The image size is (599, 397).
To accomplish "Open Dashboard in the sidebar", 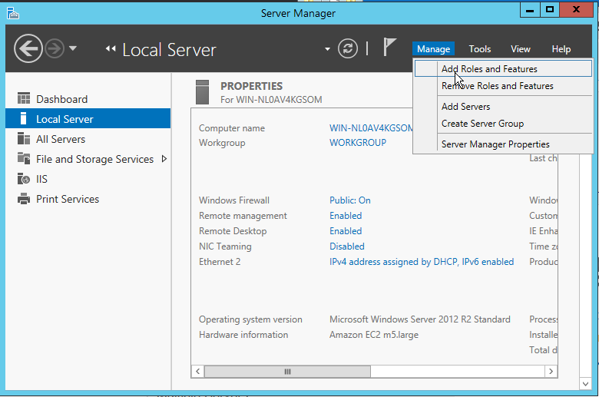I will [x=61, y=99].
